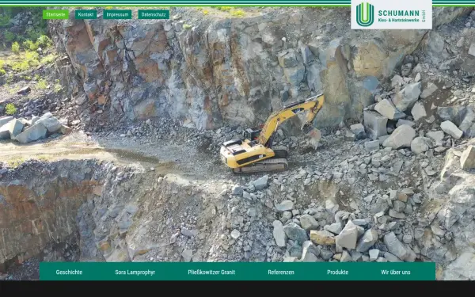The image size is (475, 297).
Task: View the Datenschutz page
Action: click(x=154, y=14)
